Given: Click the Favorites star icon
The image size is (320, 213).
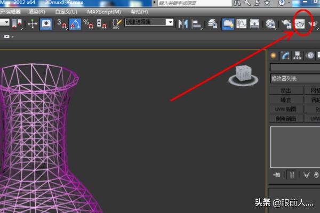Looking at the screenshot, I should pyautogui.click(x=267, y=3).
